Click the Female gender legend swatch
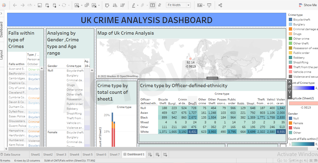The image size is (318, 163). (290, 123)
